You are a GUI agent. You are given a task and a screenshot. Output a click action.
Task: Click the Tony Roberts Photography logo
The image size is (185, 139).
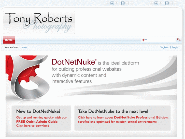(x=39, y=23)
